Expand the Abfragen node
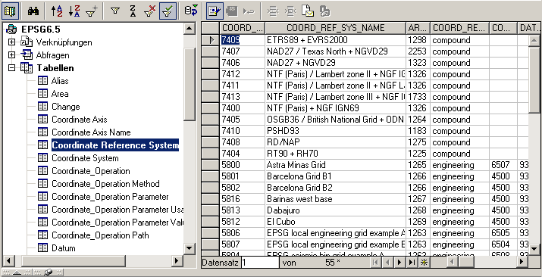 [12, 54]
